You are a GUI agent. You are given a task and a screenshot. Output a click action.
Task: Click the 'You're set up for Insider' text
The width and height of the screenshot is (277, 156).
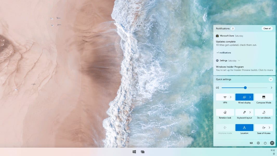(x=244, y=70)
